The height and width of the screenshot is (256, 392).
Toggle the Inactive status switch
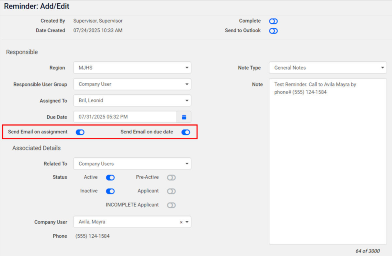click(x=110, y=191)
